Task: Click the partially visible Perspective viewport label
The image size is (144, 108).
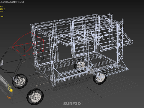Action: click(2, 2)
